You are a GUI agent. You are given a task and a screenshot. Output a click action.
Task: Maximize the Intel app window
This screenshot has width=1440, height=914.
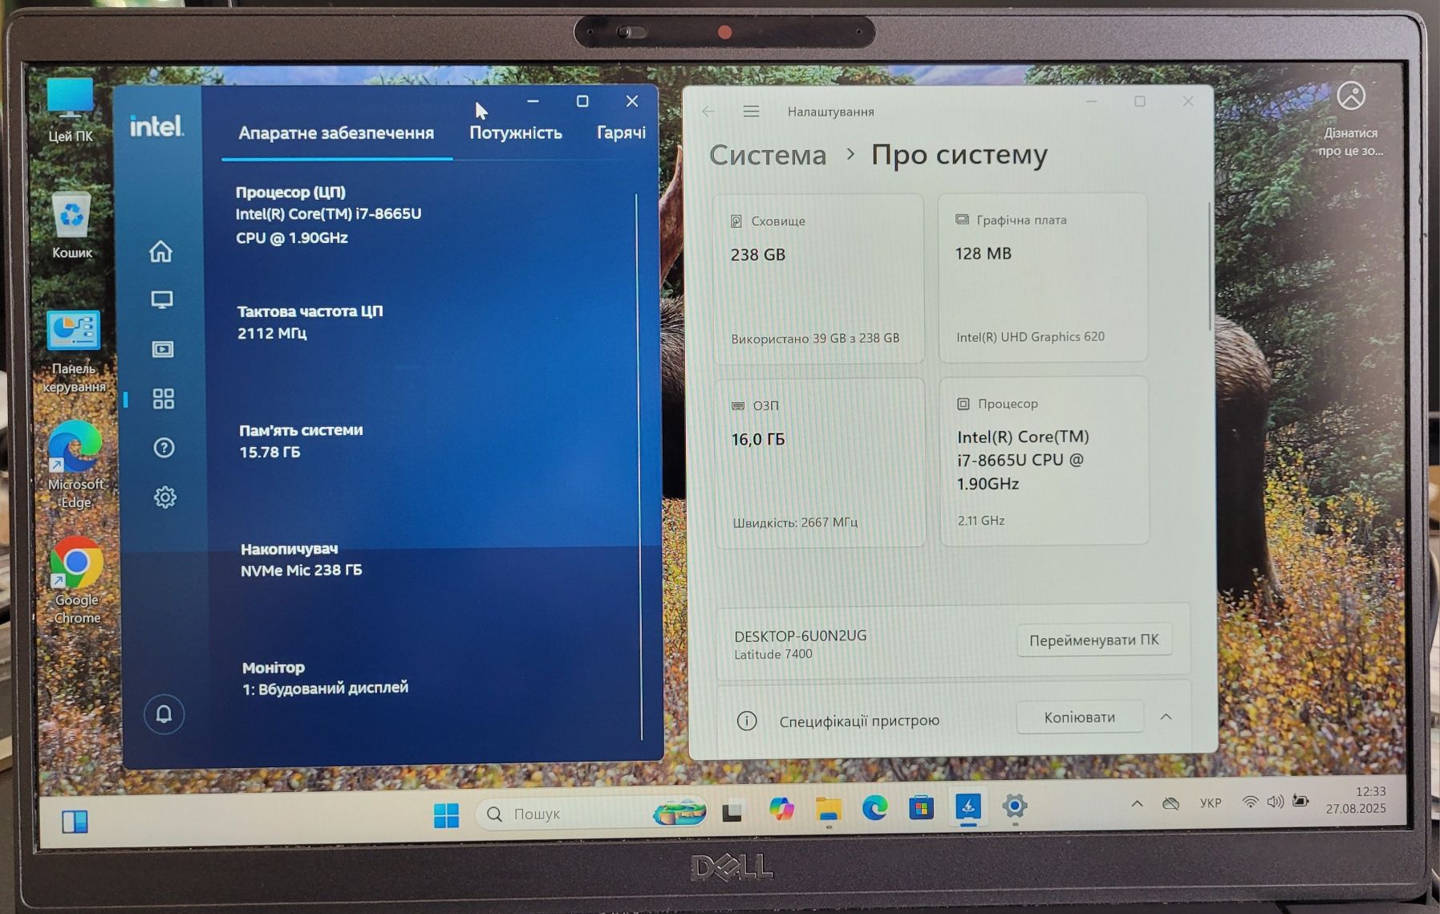[582, 101]
